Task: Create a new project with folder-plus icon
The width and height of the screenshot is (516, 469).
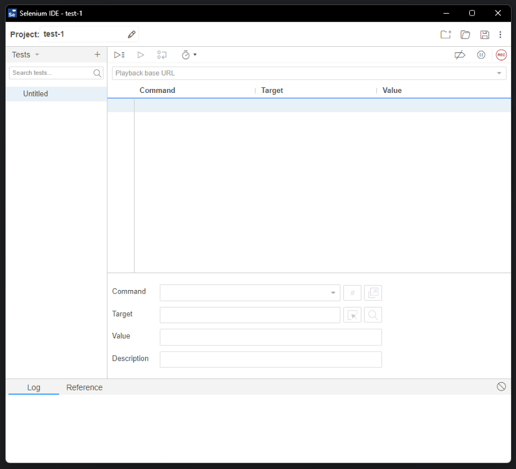Action: click(x=446, y=34)
